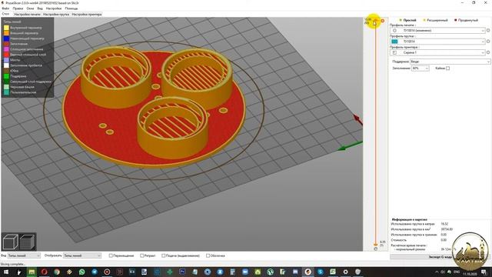492x277 pixels.
Task: Switch to the sliced layers preview view
Action: tap(28, 242)
